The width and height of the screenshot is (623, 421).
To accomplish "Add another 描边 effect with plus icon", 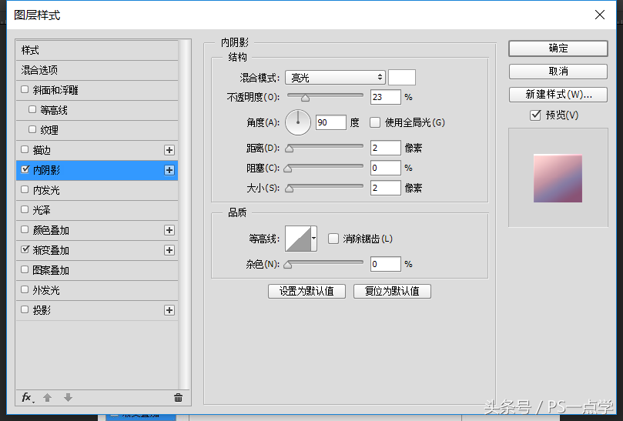I will [169, 150].
